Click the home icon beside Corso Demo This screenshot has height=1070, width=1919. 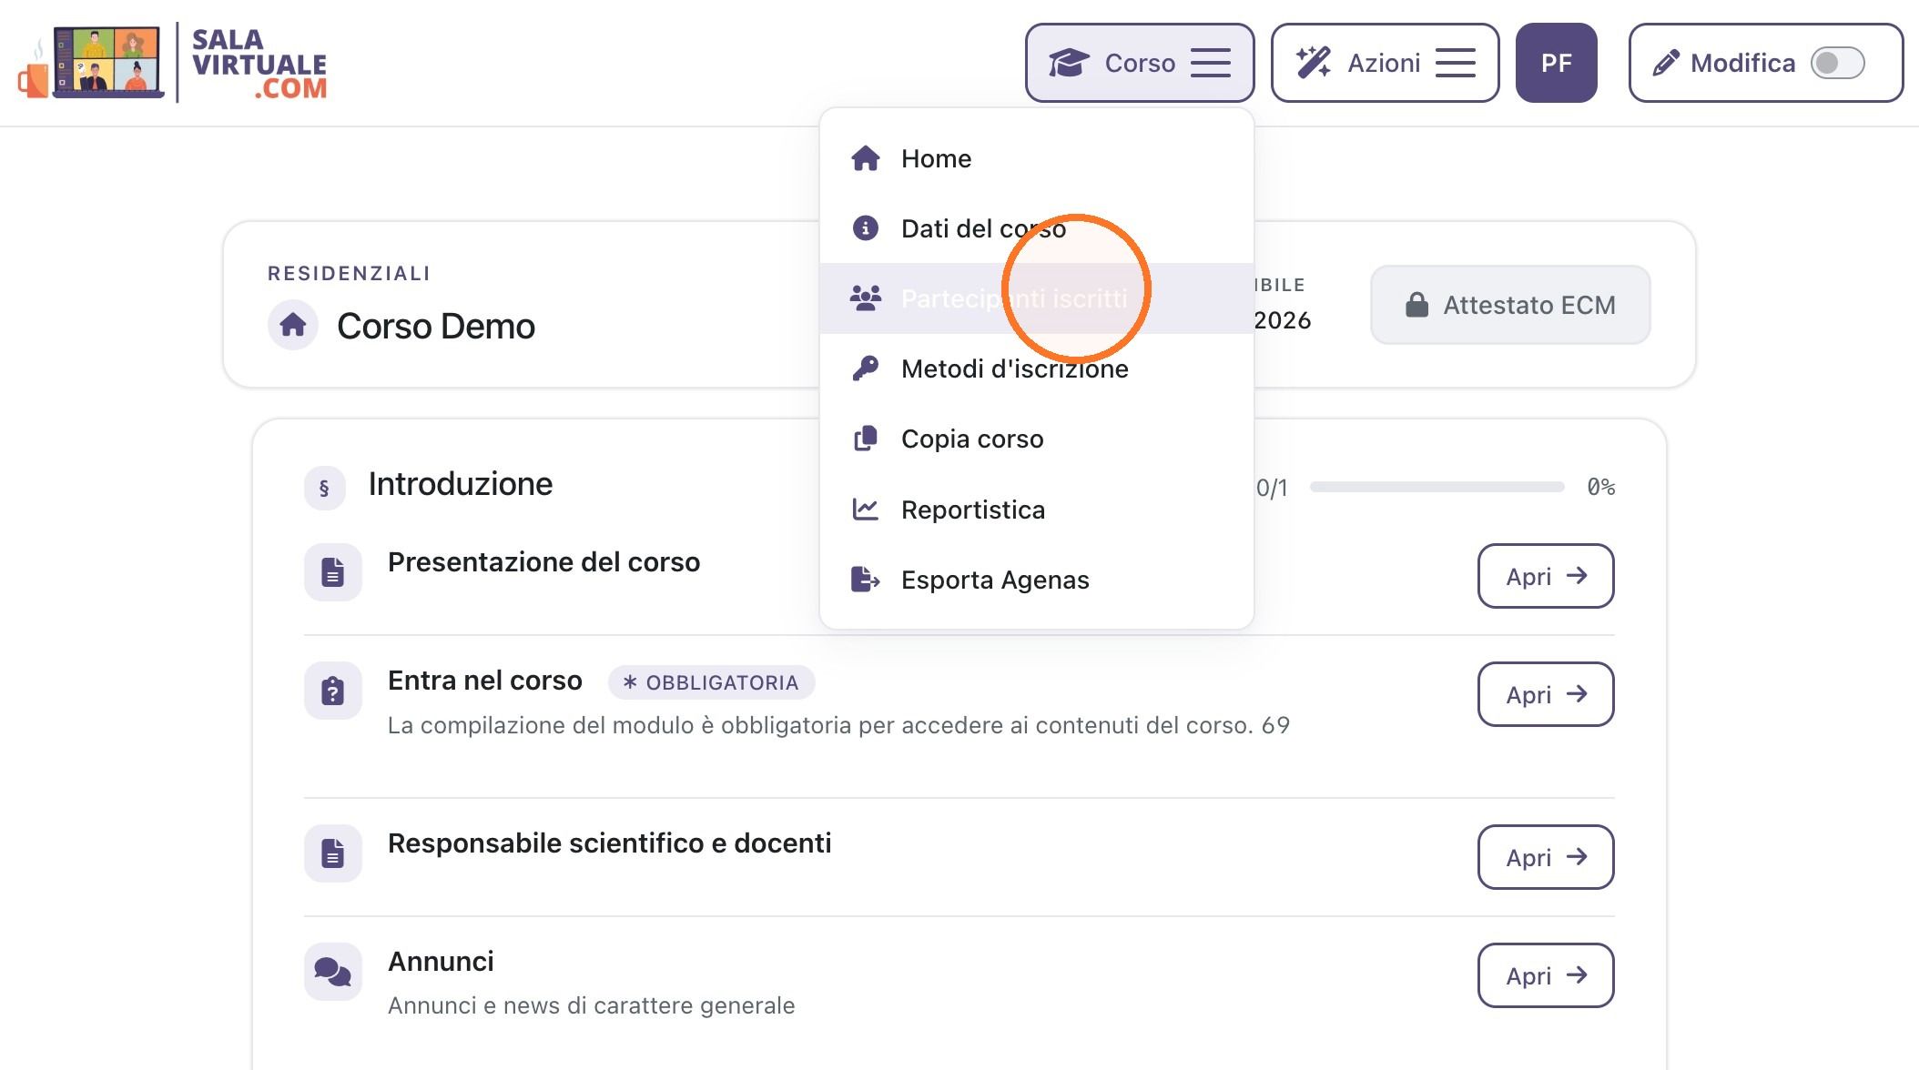coord(293,325)
